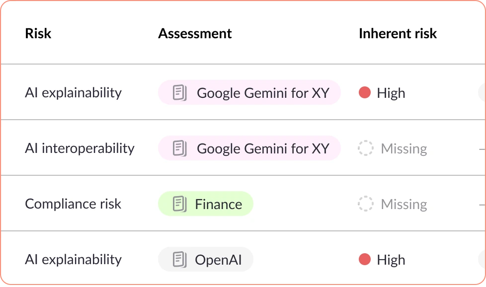Screen dimensions: 486x287
Task: Click red High dot in OpenAI row
Action: tap(365, 260)
